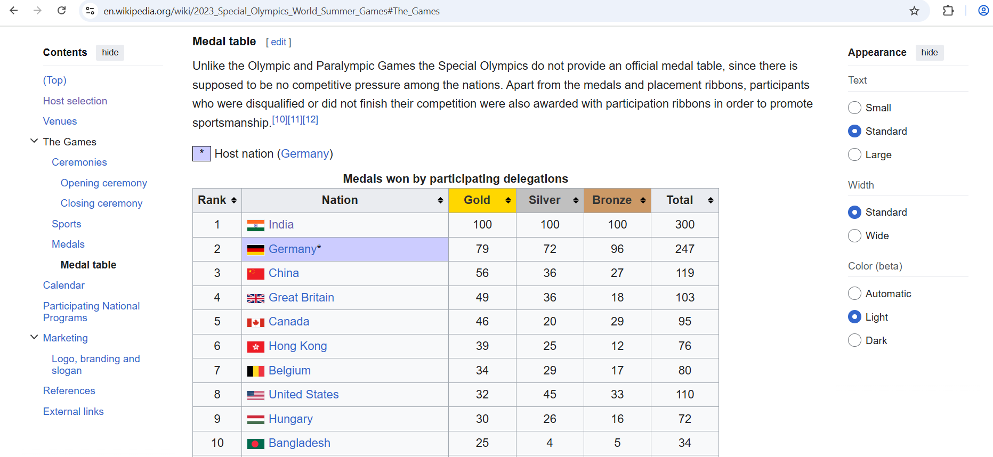Collapse The Games section in contents
The width and height of the screenshot is (993, 457).
(34, 141)
